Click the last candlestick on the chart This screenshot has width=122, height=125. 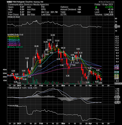pyautogui.click(x=102, y=79)
